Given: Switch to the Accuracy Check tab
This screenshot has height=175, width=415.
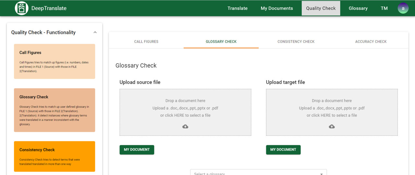Looking at the screenshot, I should click(x=371, y=41).
